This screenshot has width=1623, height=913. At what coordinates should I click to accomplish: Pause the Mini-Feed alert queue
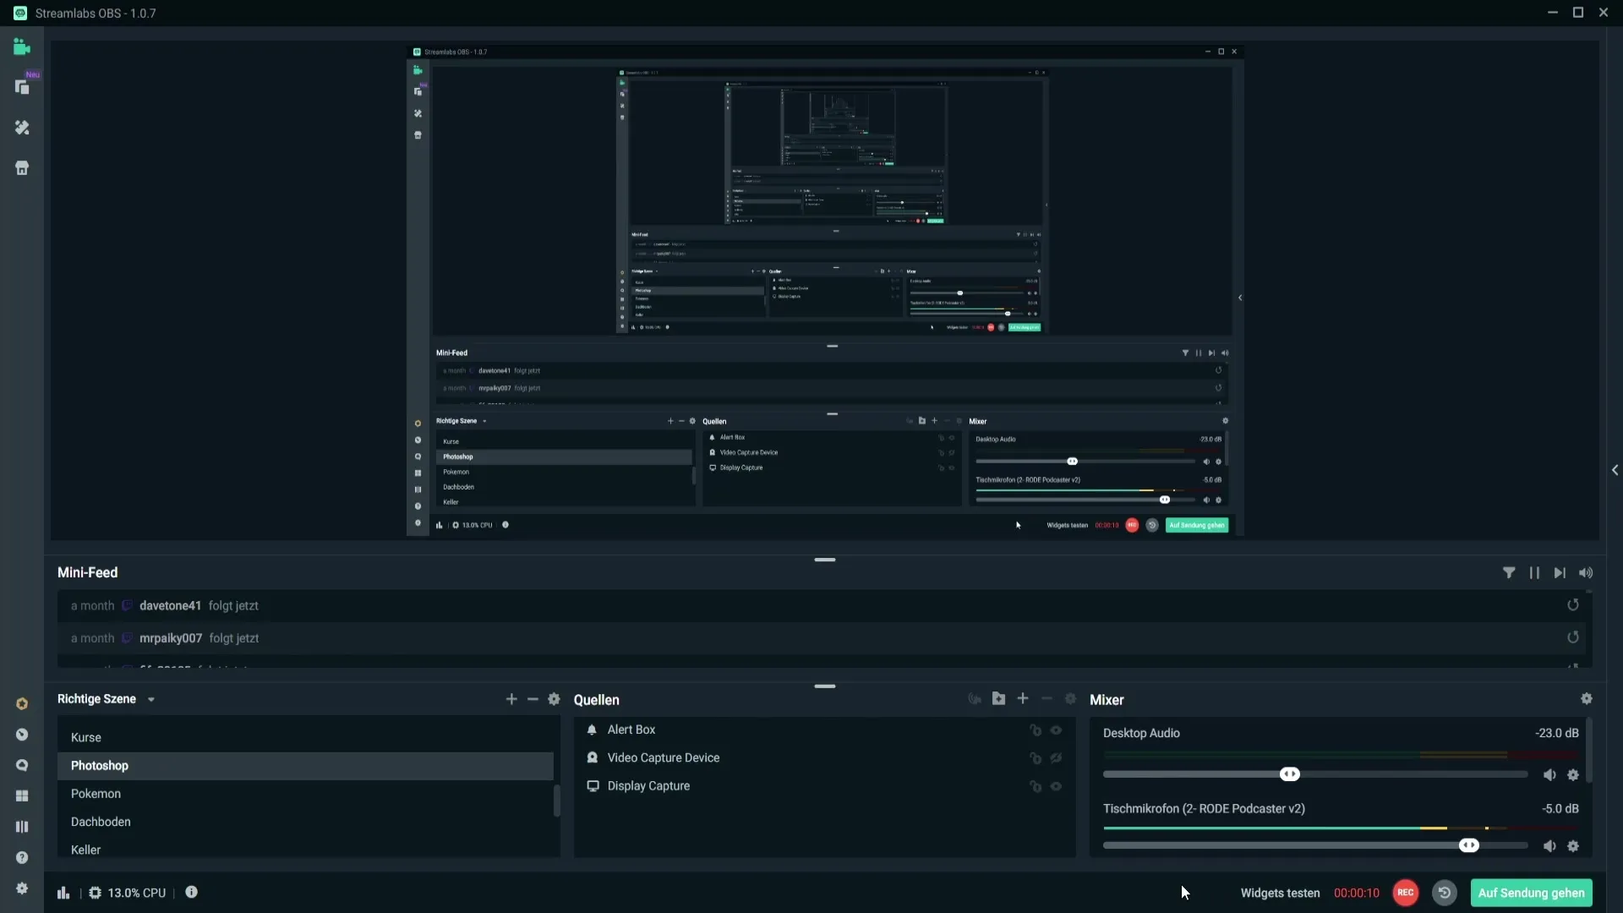1534,573
